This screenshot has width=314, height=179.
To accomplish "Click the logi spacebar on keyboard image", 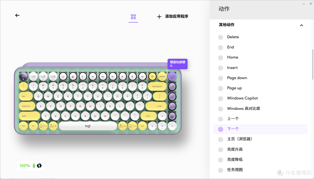I will (x=88, y=126).
